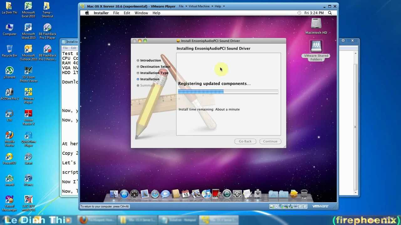Open VMware Shared Folders desktop icon
Screen dimensions: 401x225
[x=316, y=51]
